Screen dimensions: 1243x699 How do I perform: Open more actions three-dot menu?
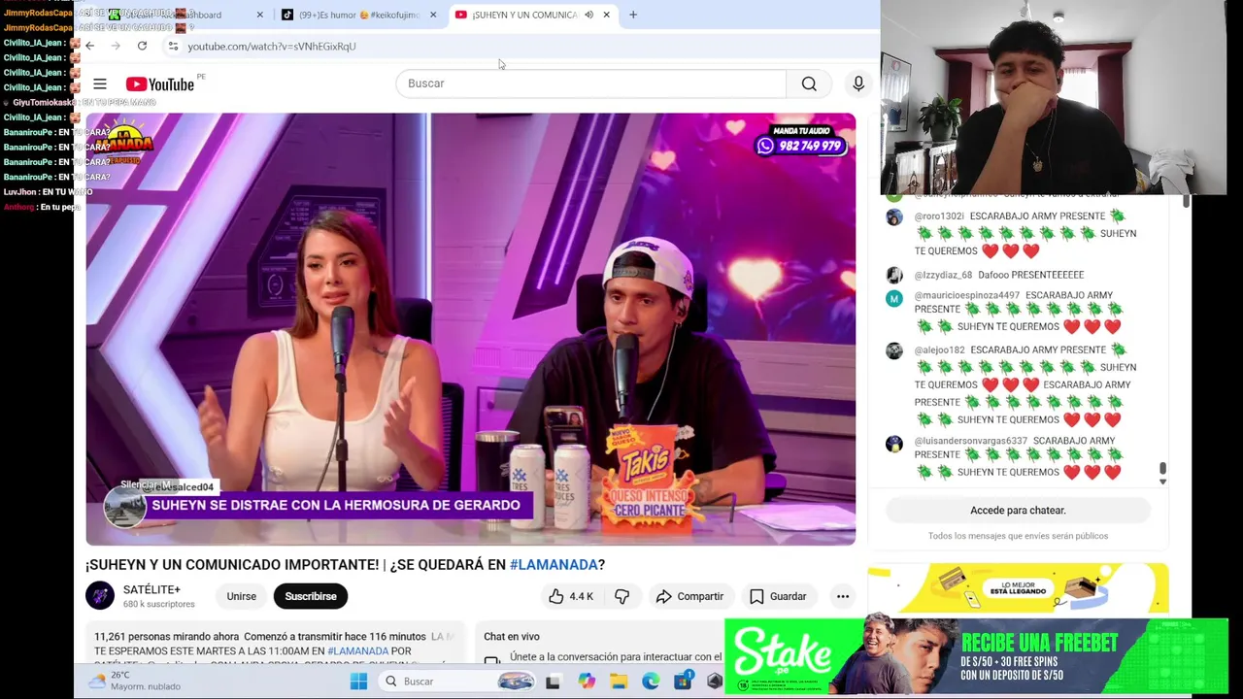(843, 596)
